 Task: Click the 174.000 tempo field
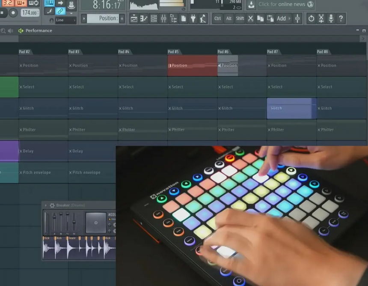coord(30,13)
